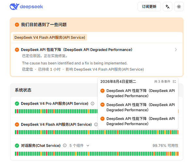Image resolution: width=194 pixels, height=163 pixels.
Task: Click info icon next to 对话服务(Chat Service)
Action: coord(65,145)
